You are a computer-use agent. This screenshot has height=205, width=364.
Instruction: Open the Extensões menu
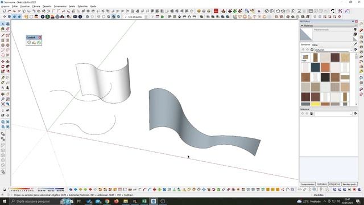click(x=82, y=6)
